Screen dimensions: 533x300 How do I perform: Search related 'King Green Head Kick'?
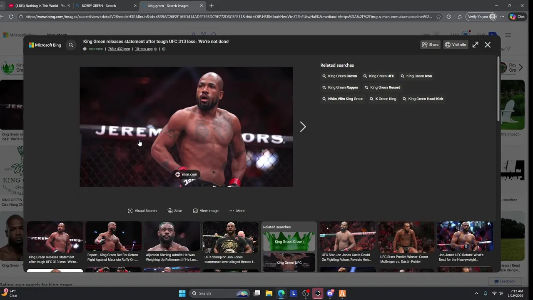423,99
